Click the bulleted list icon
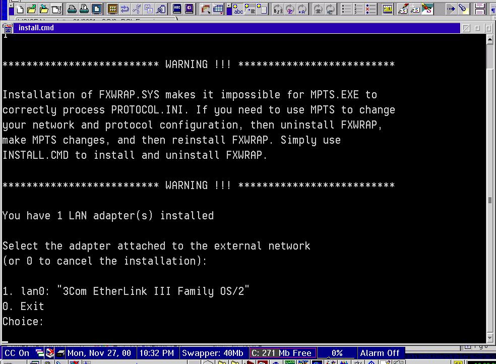This screenshot has width=496, height=364. [346, 9]
